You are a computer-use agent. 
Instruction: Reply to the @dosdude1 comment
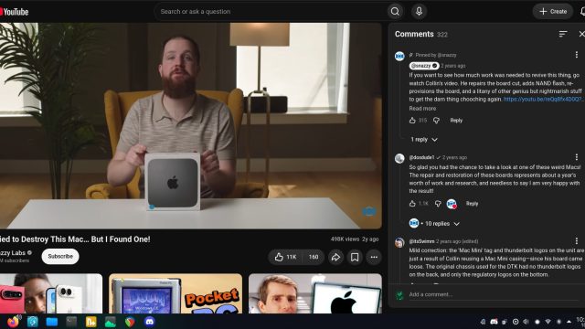[472, 204]
